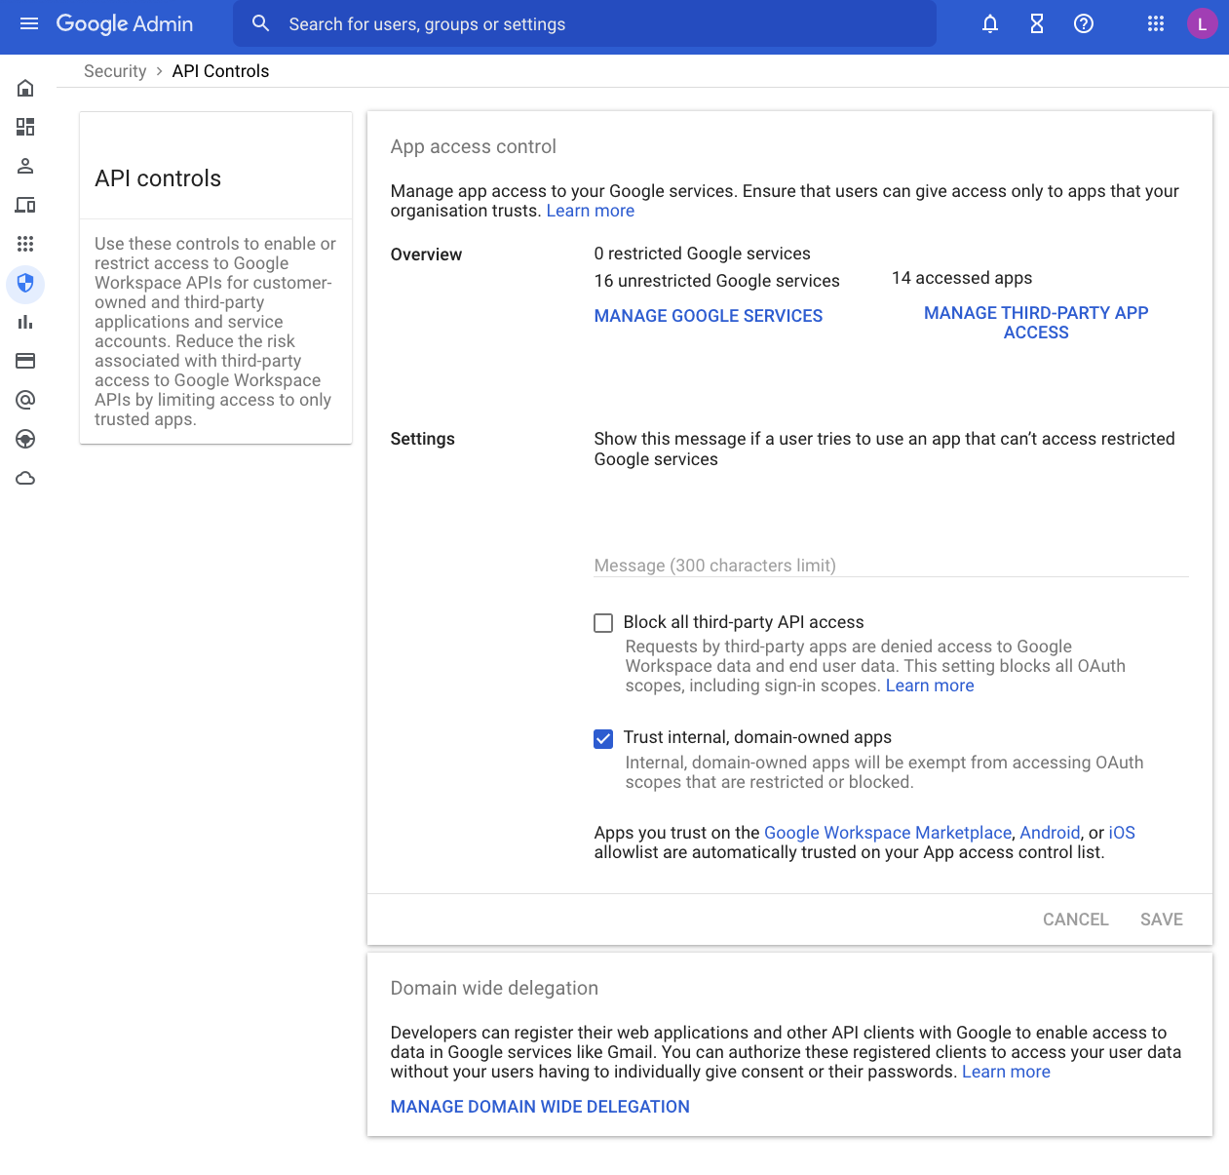Open the main hamburger menu
1229x1175 pixels.
(x=29, y=23)
